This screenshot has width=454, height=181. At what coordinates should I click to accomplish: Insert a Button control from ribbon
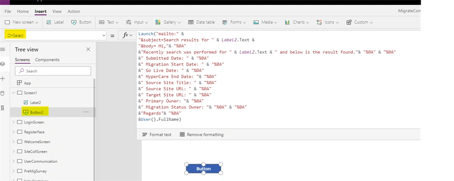(x=82, y=22)
